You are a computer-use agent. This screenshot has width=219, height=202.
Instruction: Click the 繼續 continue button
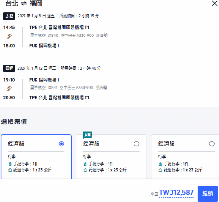click(x=207, y=193)
